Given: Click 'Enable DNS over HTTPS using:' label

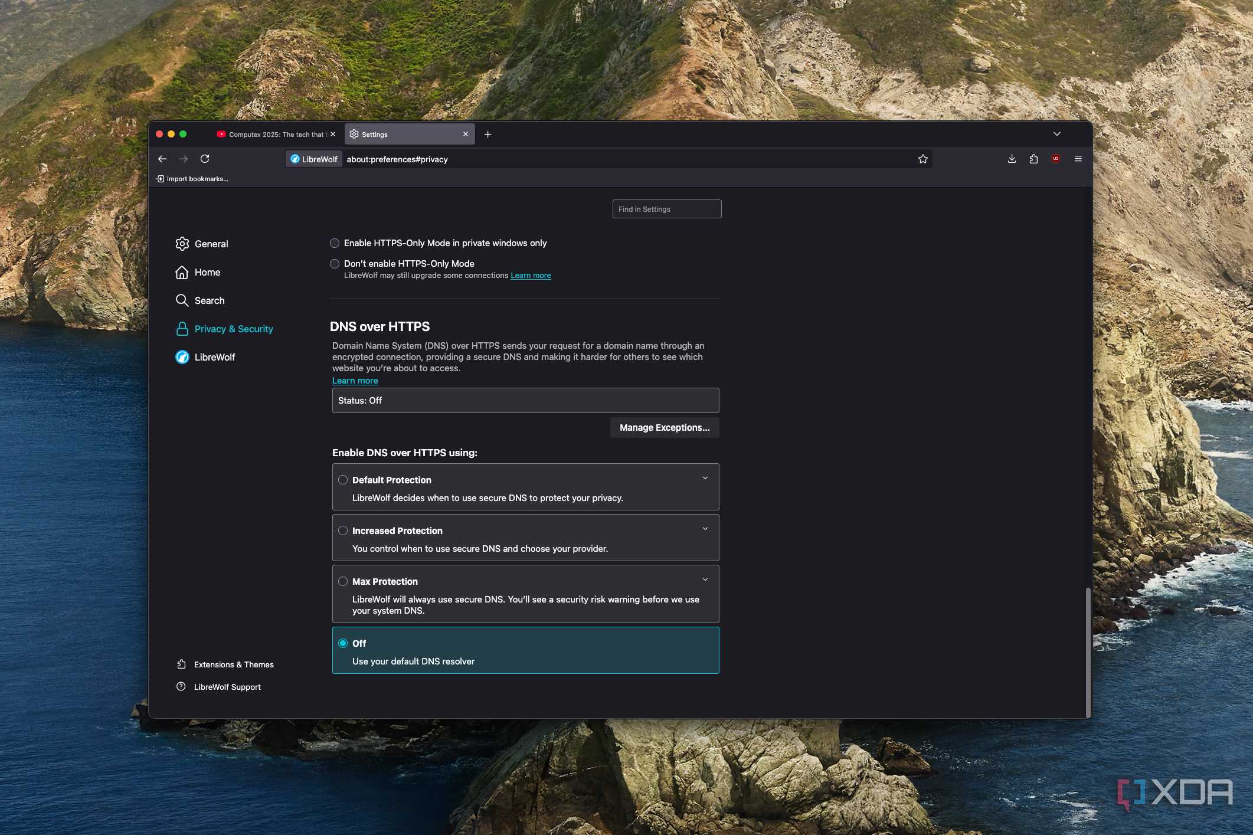Looking at the screenshot, I should coord(405,453).
